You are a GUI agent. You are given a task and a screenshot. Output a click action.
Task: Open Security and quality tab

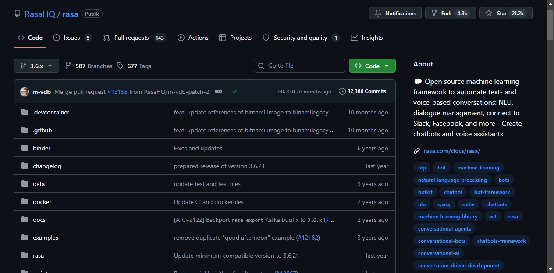pos(301,38)
